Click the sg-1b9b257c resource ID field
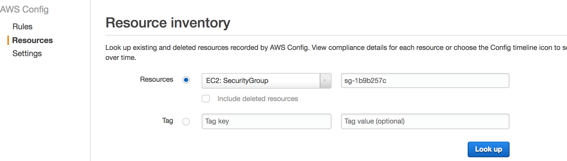Screen dimensions: 567x161 point(425,81)
